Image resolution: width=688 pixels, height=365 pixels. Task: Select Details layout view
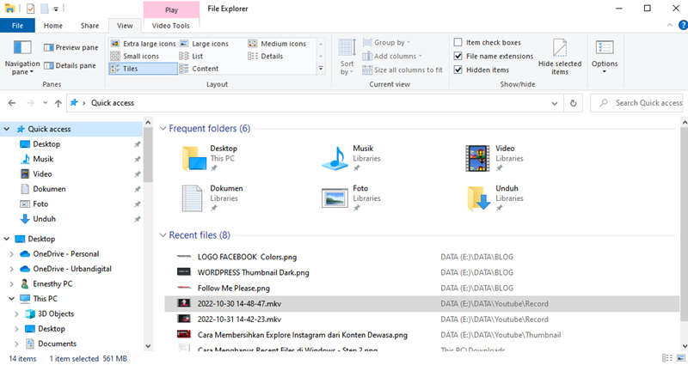(x=271, y=56)
